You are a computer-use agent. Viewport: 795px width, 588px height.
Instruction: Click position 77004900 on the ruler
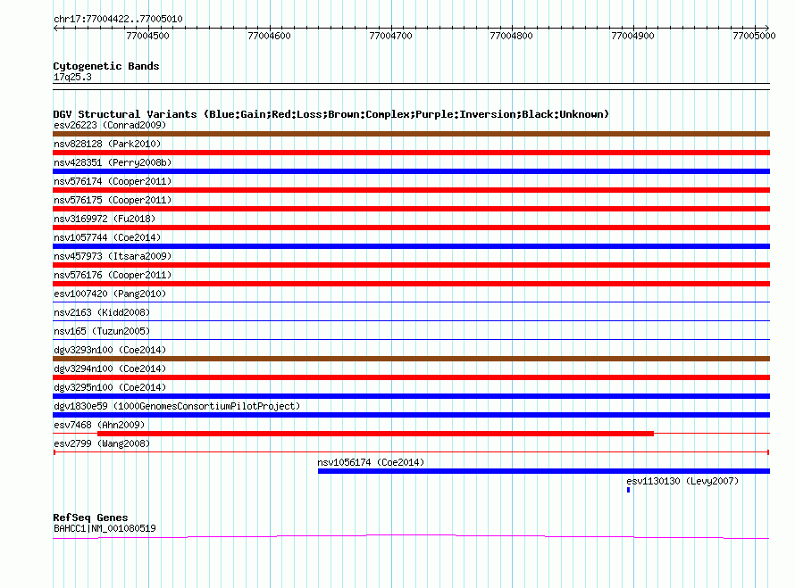pyautogui.click(x=632, y=36)
